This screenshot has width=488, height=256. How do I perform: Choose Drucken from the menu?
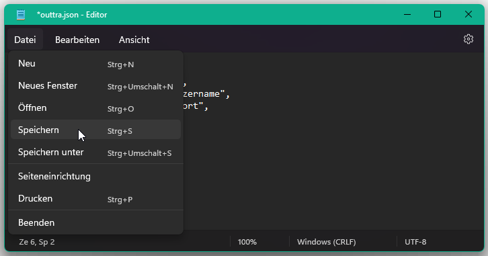(x=96, y=198)
